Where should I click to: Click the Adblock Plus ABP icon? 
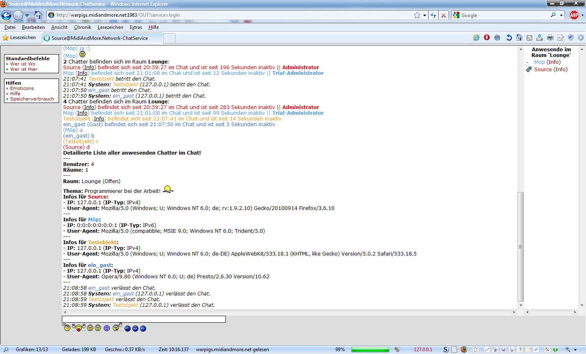[574, 15]
